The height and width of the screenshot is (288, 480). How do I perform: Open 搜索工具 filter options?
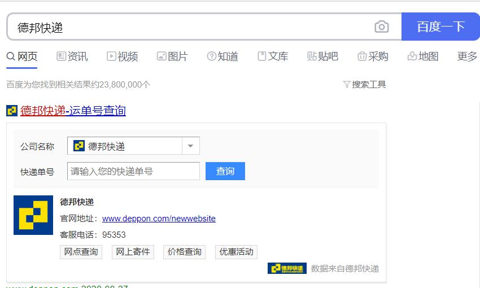365,85
